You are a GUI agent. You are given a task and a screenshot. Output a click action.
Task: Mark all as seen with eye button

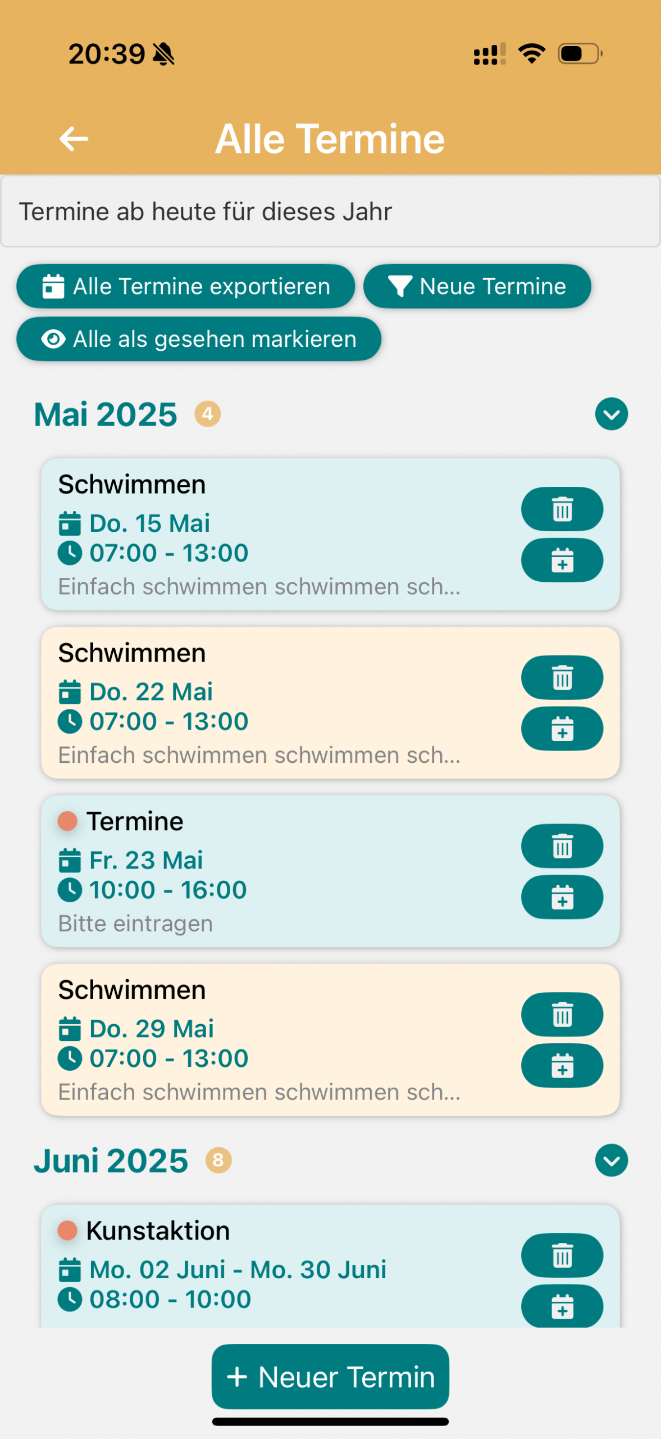point(199,340)
